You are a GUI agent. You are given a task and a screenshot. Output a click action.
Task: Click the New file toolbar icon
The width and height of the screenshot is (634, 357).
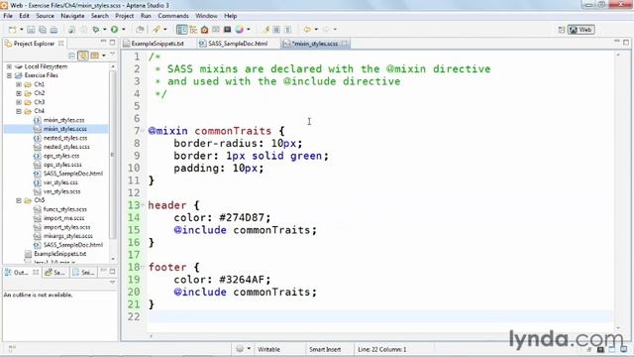tap(13, 30)
